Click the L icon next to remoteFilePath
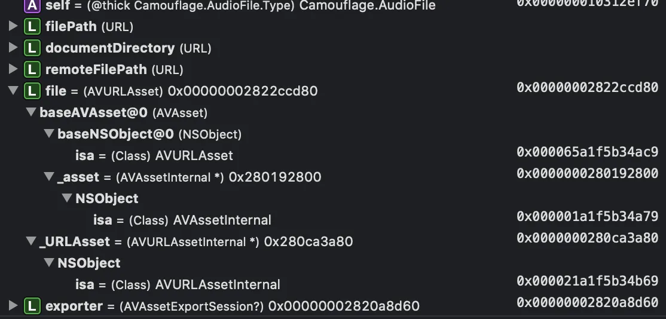The width and height of the screenshot is (666, 319). point(32,70)
